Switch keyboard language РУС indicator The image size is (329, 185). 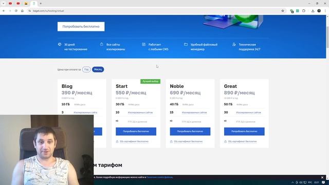[310, 182]
